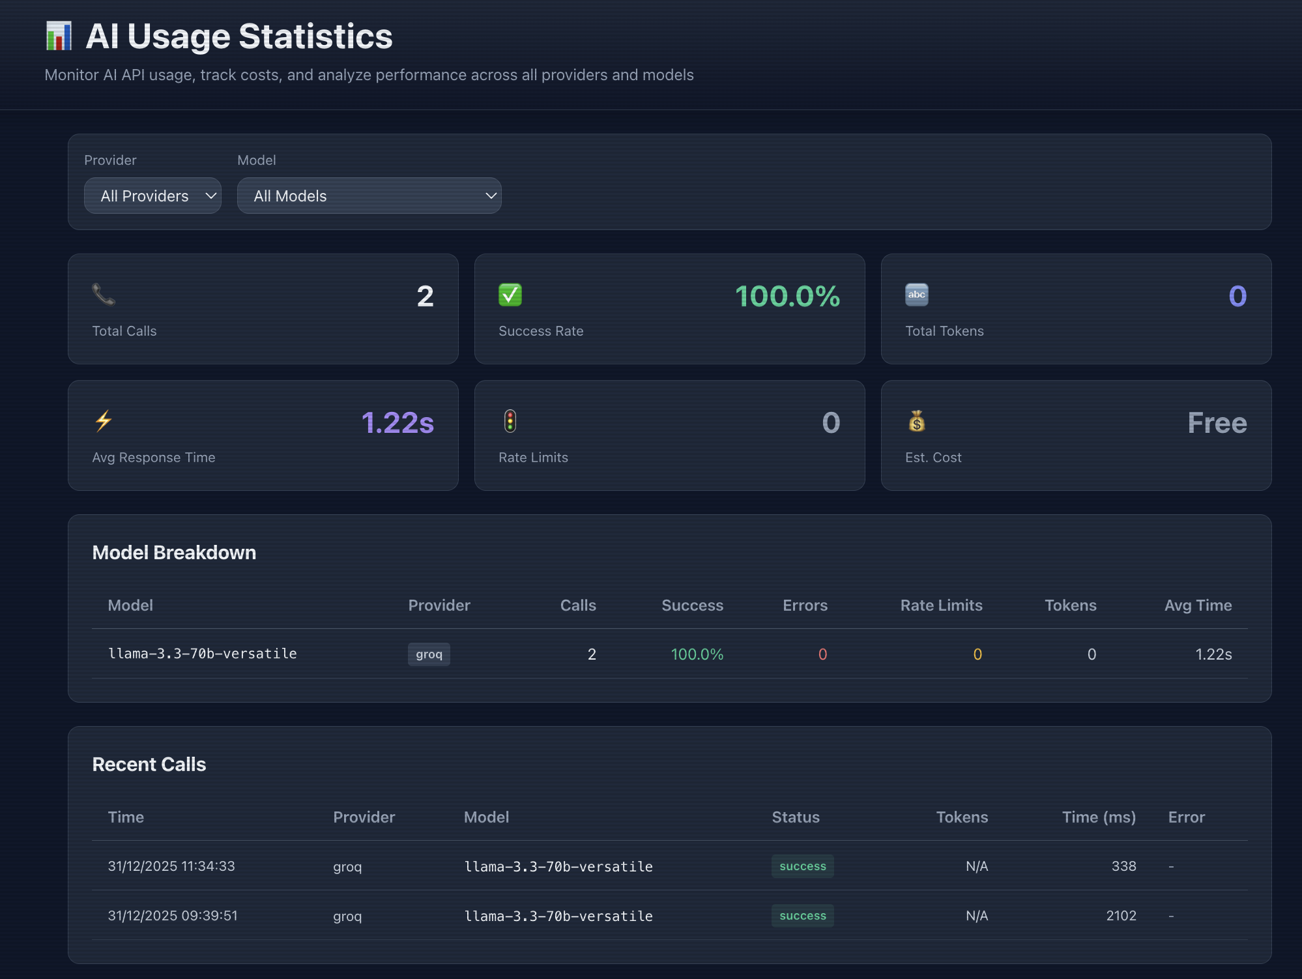Image resolution: width=1302 pixels, height=979 pixels.
Task: Click the Free Est. Cost value
Action: tap(1217, 422)
